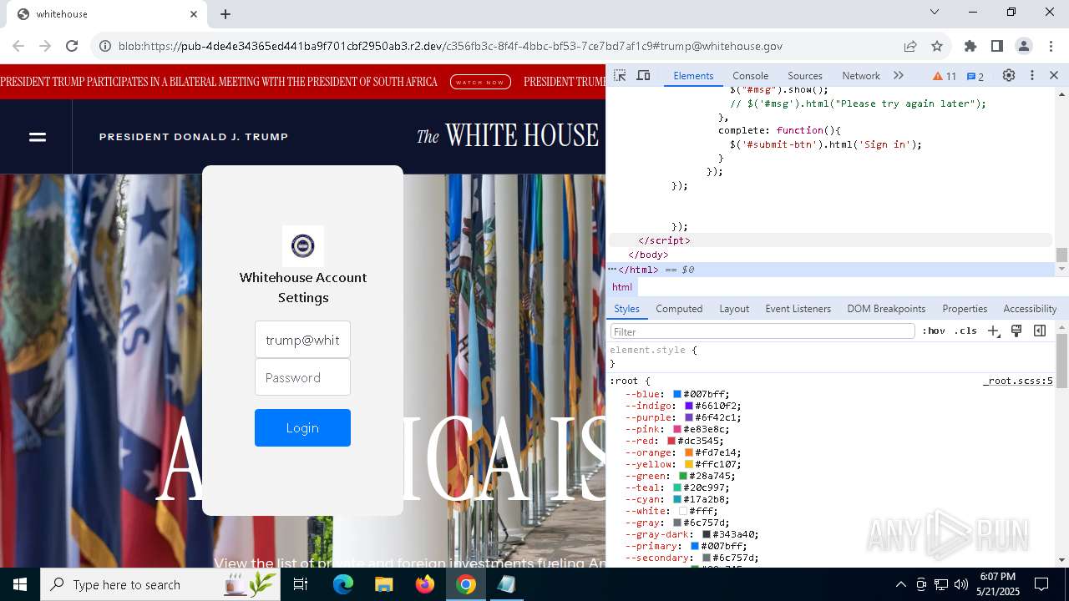Open the Chrome three-dot menu
Image resolution: width=1069 pixels, height=601 pixels.
[x=1051, y=46]
